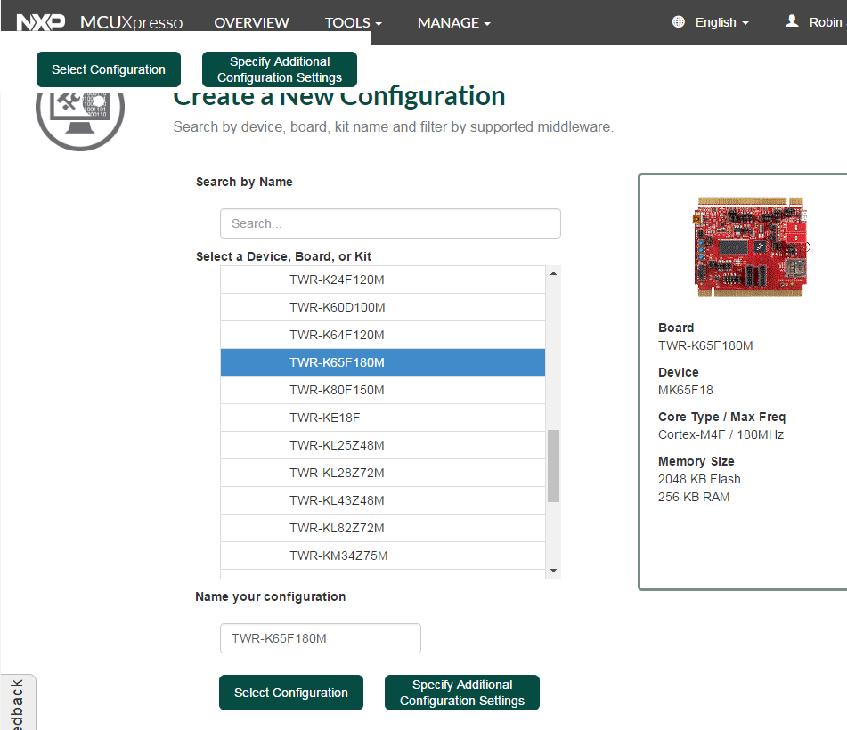Expand the MANAGE dropdown menu

[453, 22]
